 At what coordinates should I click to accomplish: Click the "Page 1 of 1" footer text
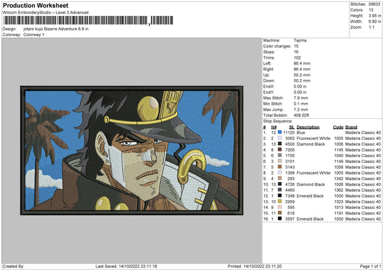[x=371, y=266]
